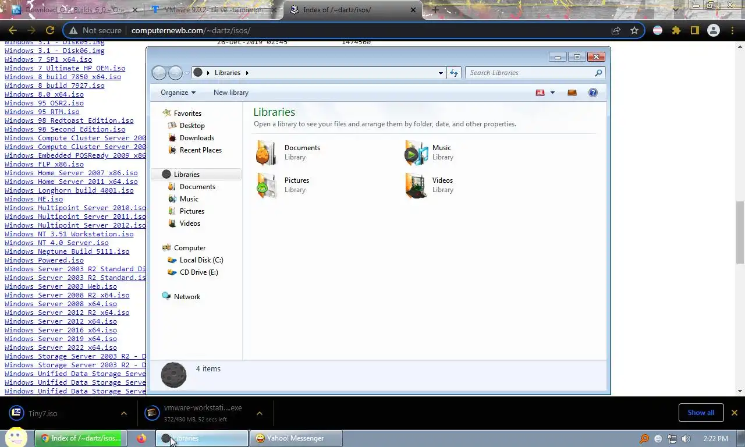Click the refresh button beside Explorer address bar
745x447 pixels.
pyautogui.click(x=454, y=73)
